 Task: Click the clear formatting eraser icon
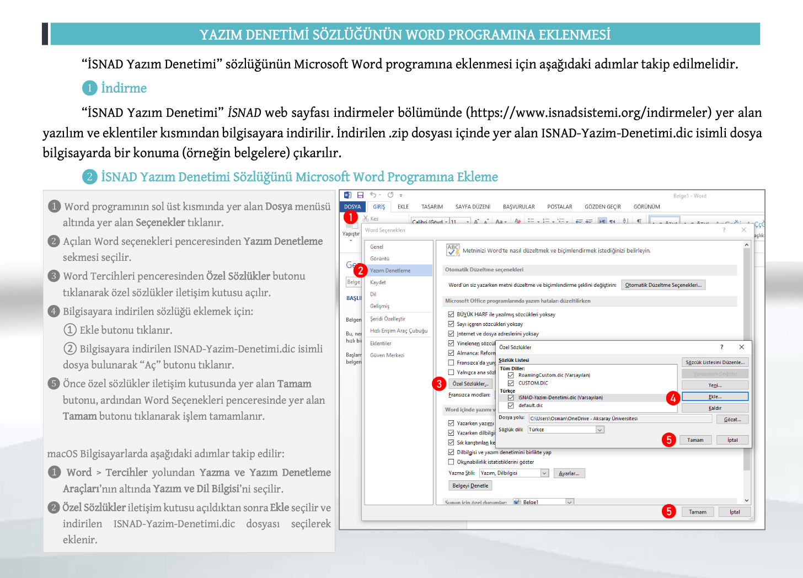[517, 221]
